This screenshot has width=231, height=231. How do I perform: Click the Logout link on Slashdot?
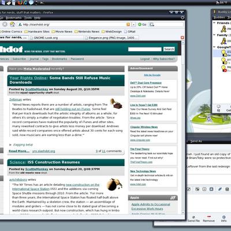pos(145,59)
